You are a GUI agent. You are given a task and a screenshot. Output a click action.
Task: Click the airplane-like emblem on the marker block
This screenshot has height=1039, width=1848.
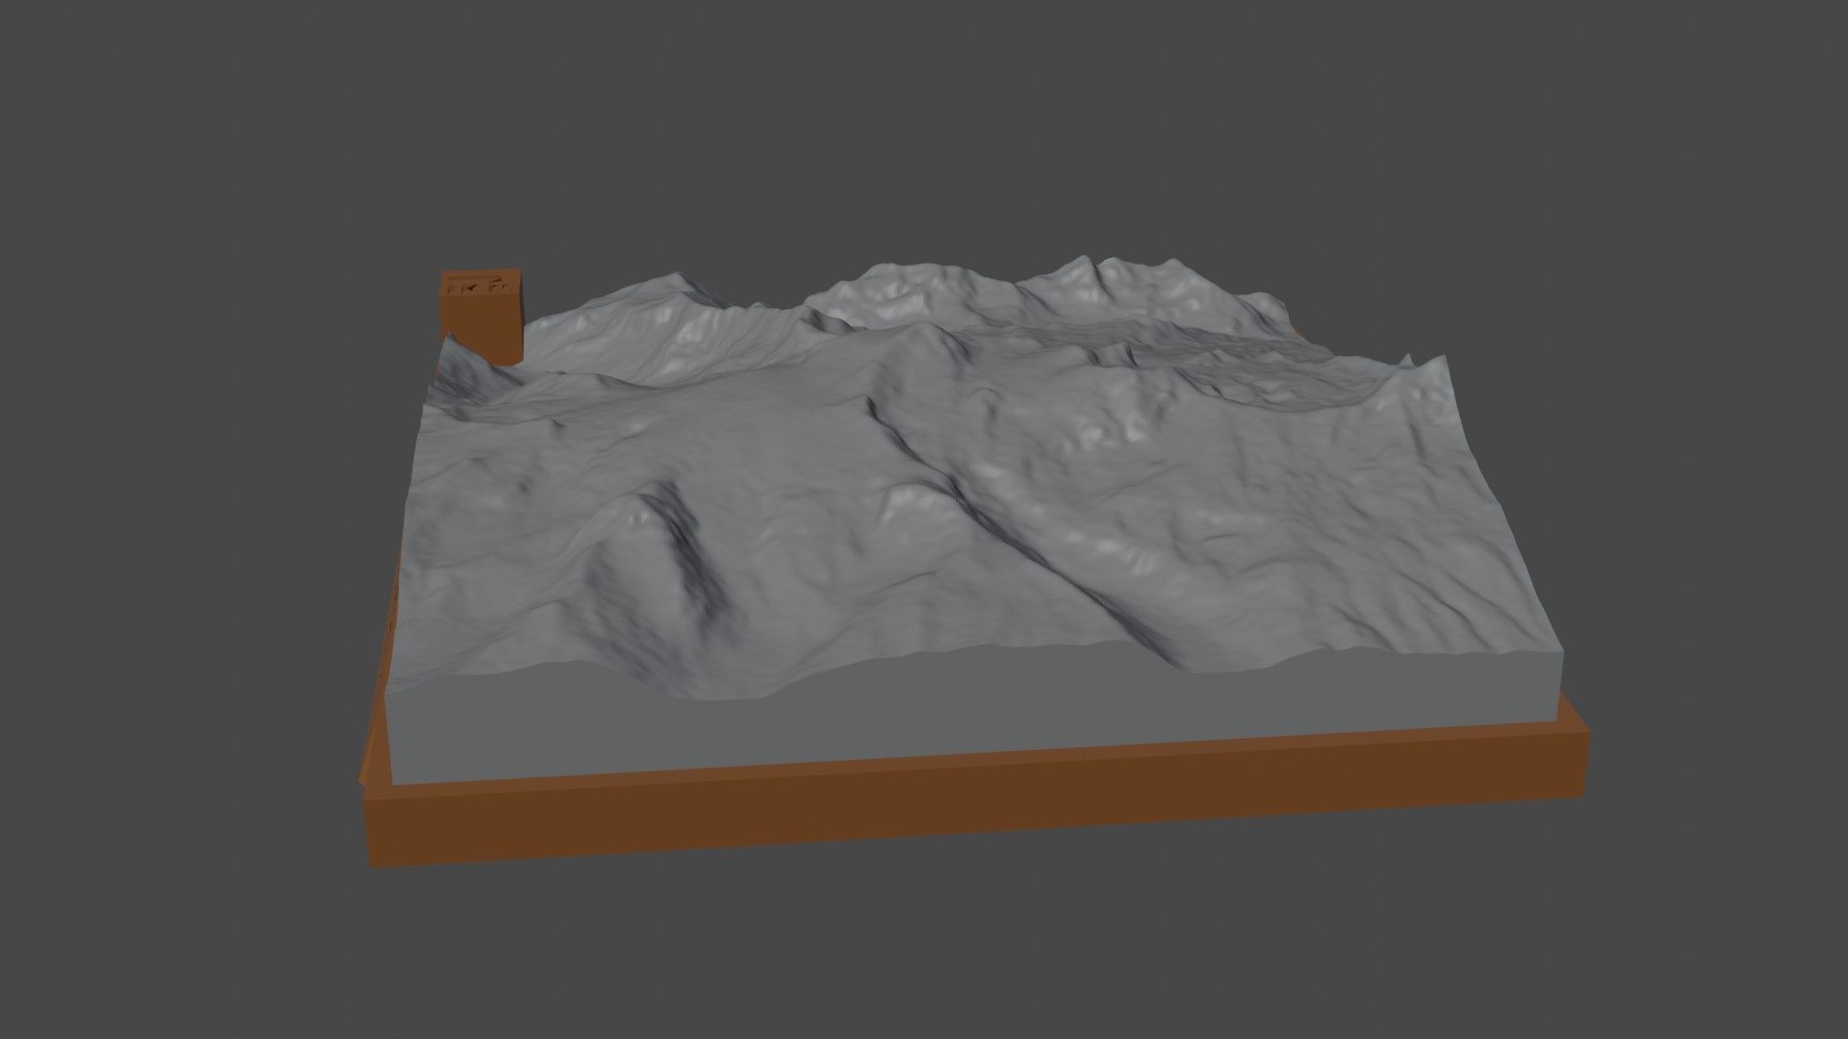(471, 288)
